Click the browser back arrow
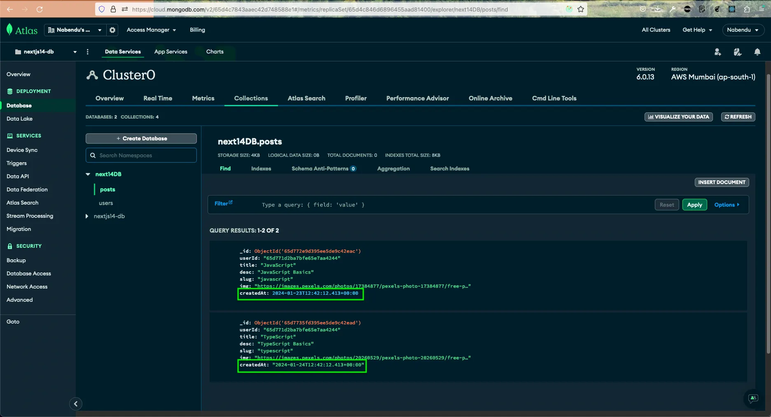 [10, 9]
